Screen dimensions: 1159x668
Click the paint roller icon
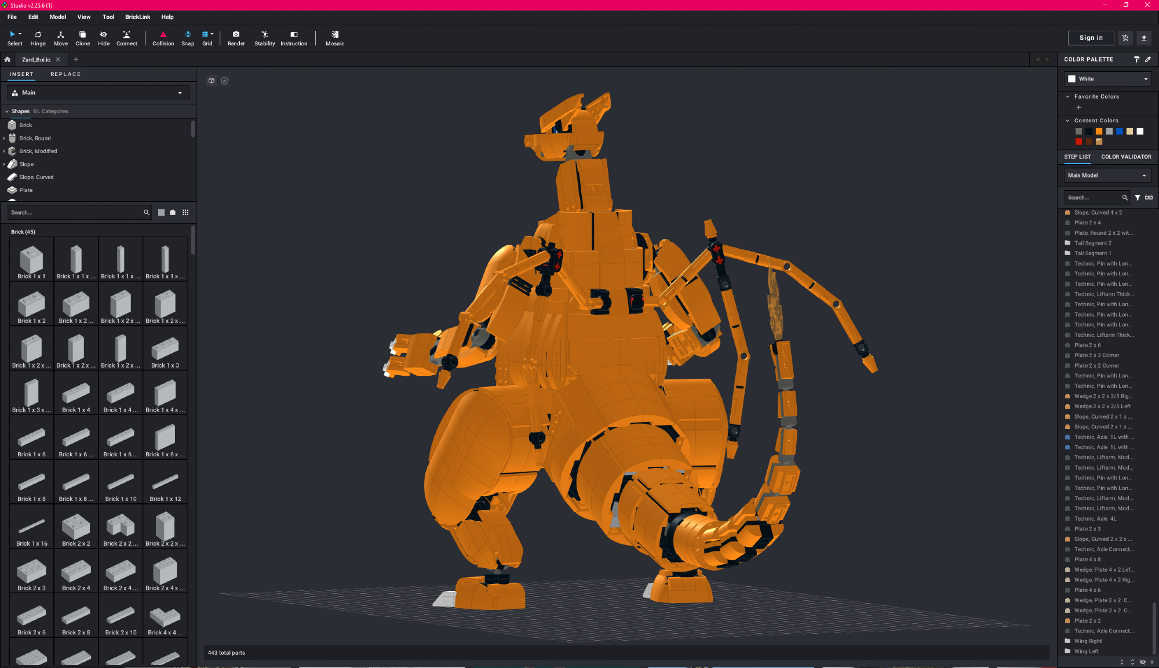coord(1136,59)
